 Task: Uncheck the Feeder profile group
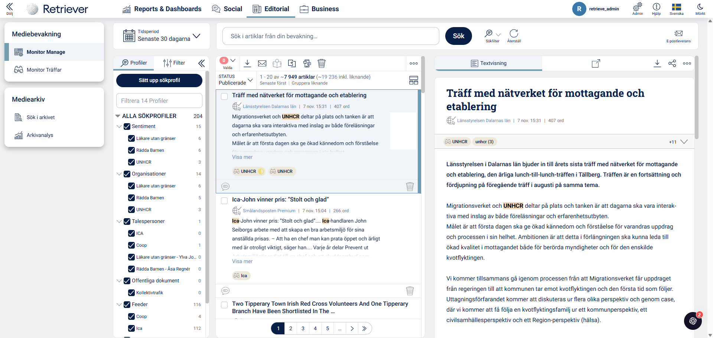[127, 305]
